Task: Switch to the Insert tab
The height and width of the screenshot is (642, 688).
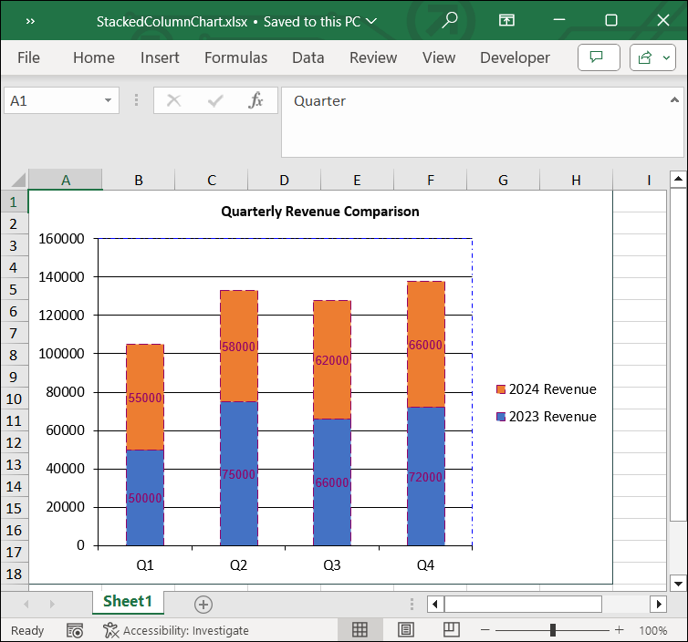Action: [160, 57]
